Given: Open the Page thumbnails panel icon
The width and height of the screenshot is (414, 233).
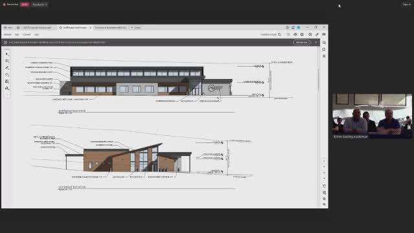Looking at the screenshot, I should [x=324, y=56].
